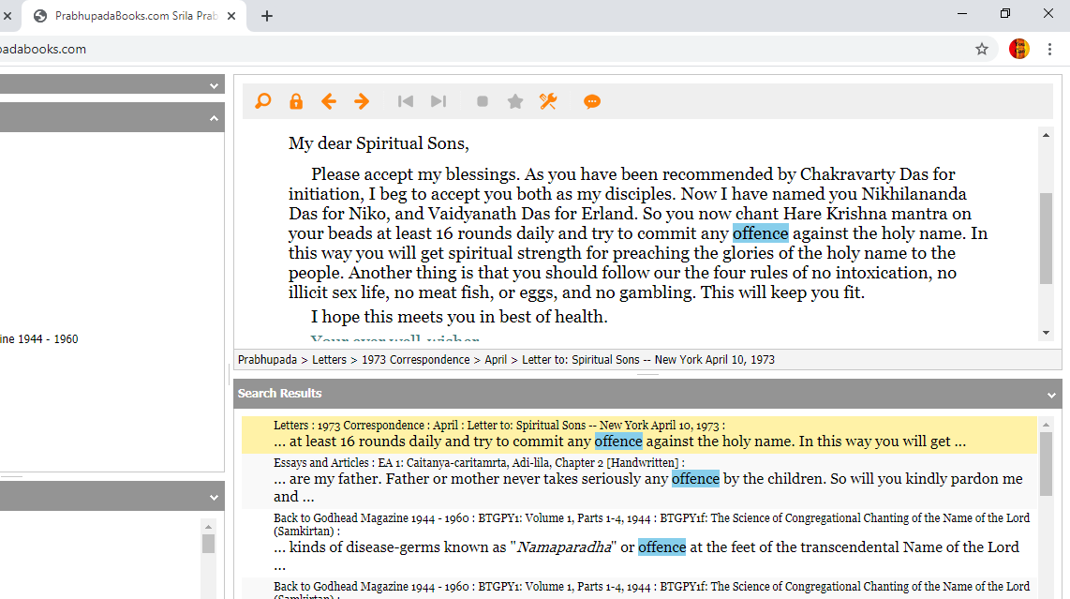Viewport: 1070px width, 599px height.
Task: Click the gray star favorites icon in the reader toolbar
Action: click(x=515, y=102)
